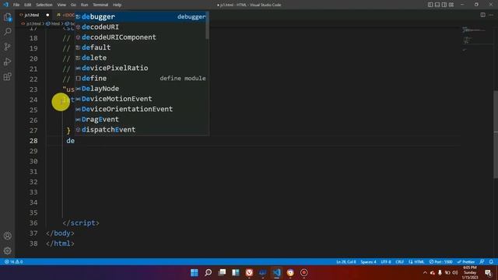Change language mode via HTML status
498x280 pixels.
click(416, 262)
